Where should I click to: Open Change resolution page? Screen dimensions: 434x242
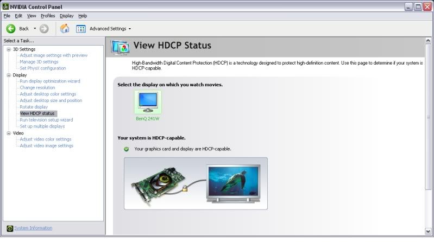(37, 87)
